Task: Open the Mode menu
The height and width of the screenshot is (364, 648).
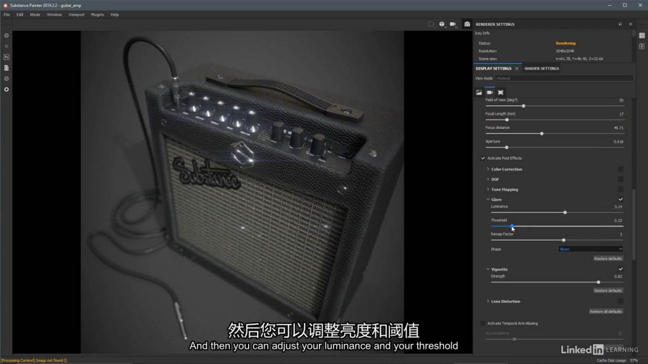Action: [x=35, y=15]
